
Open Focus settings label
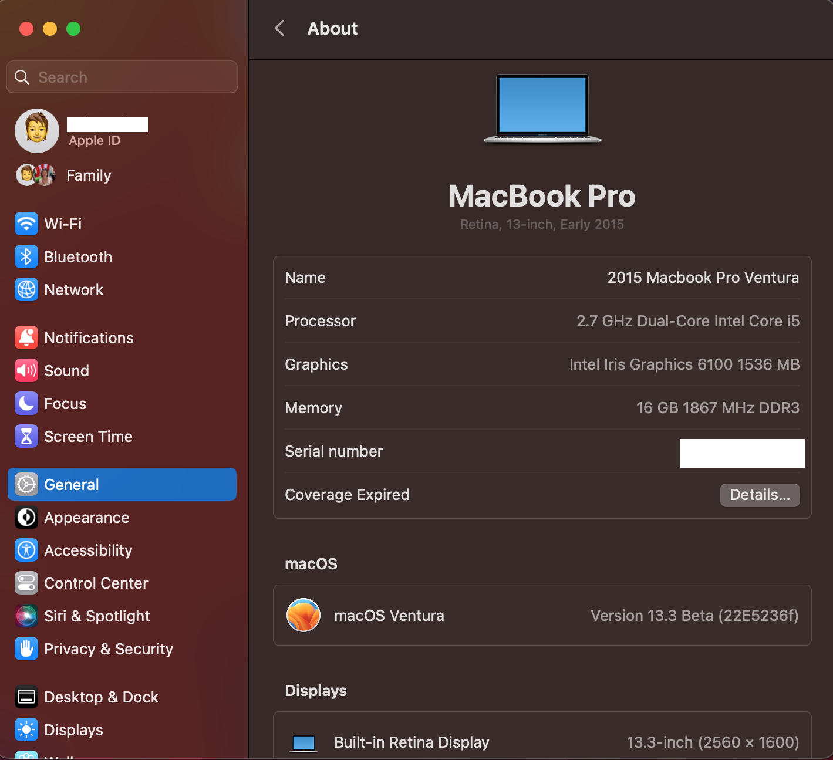(x=65, y=403)
